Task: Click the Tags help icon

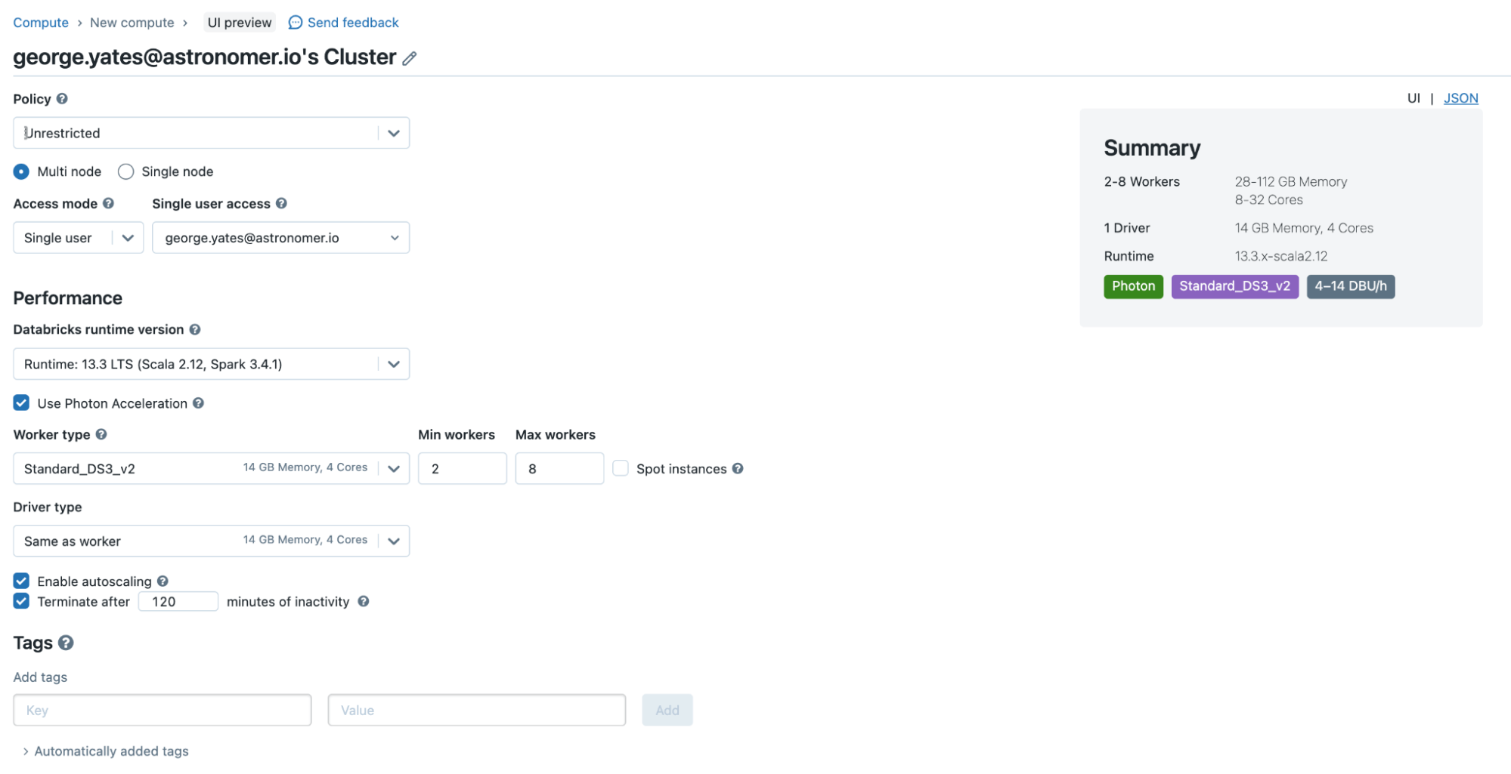Action: (66, 643)
